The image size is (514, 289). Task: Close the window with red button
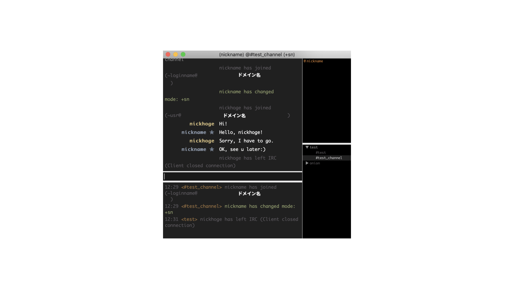pyautogui.click(x=168, y=55)
